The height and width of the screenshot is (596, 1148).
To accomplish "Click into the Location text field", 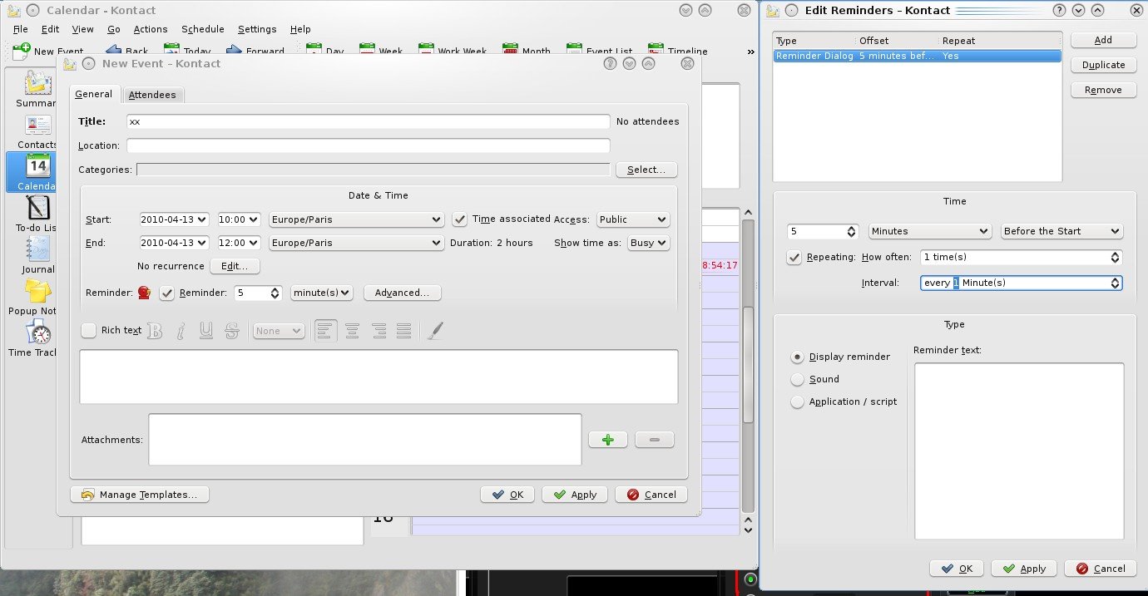I will click(368, 145).
